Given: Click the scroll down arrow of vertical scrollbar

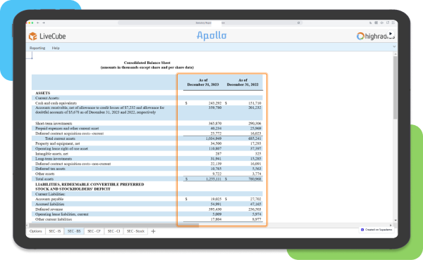Looking at the screenshot, I should coord(396,221).
